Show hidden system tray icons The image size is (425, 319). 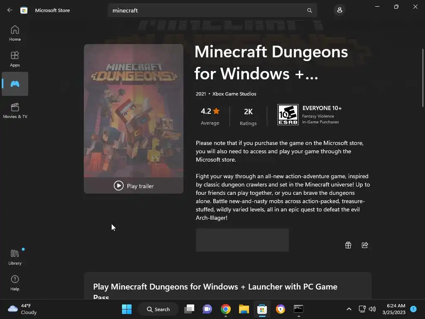point(349,309)
